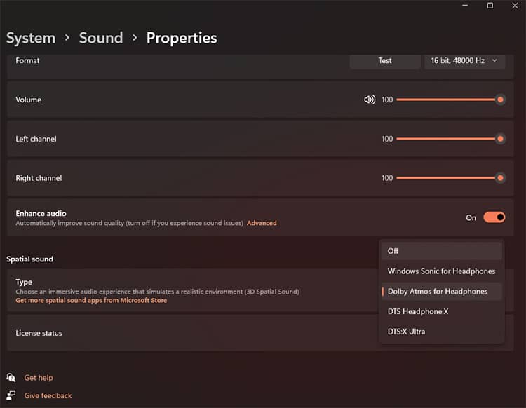Mute using the Volume speaker icon
The width and height of the screenshot is (526, 408).
[x=370, y=100]
